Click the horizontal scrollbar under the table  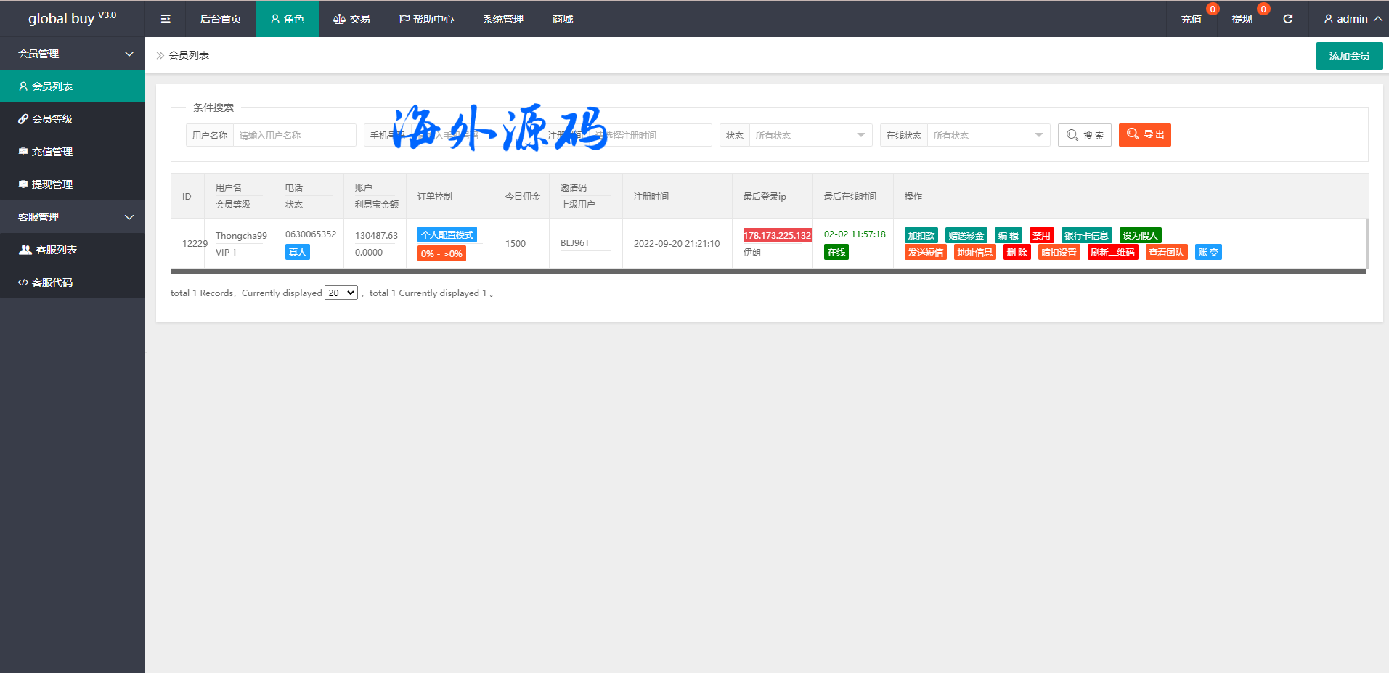767,272
